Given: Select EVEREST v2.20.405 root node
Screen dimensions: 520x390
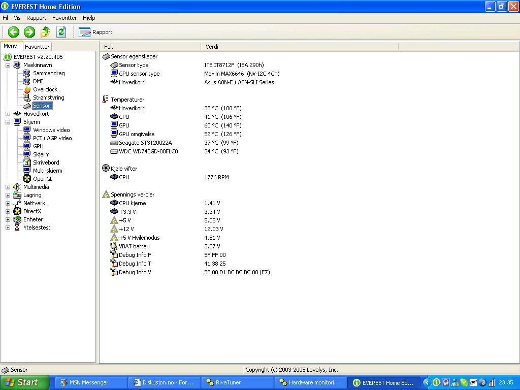Looking at the screenshot, I should 38,57.
